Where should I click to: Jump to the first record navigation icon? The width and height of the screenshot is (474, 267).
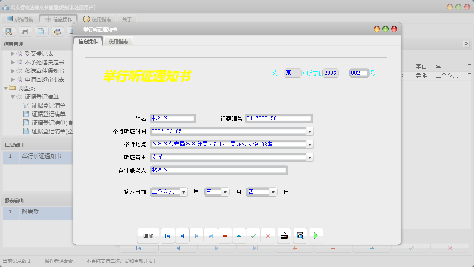click(167, 235)
